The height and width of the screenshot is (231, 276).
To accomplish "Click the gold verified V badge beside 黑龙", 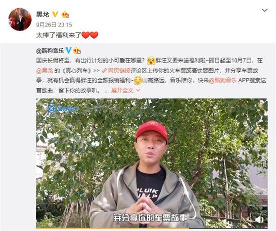I will point(55,14).
